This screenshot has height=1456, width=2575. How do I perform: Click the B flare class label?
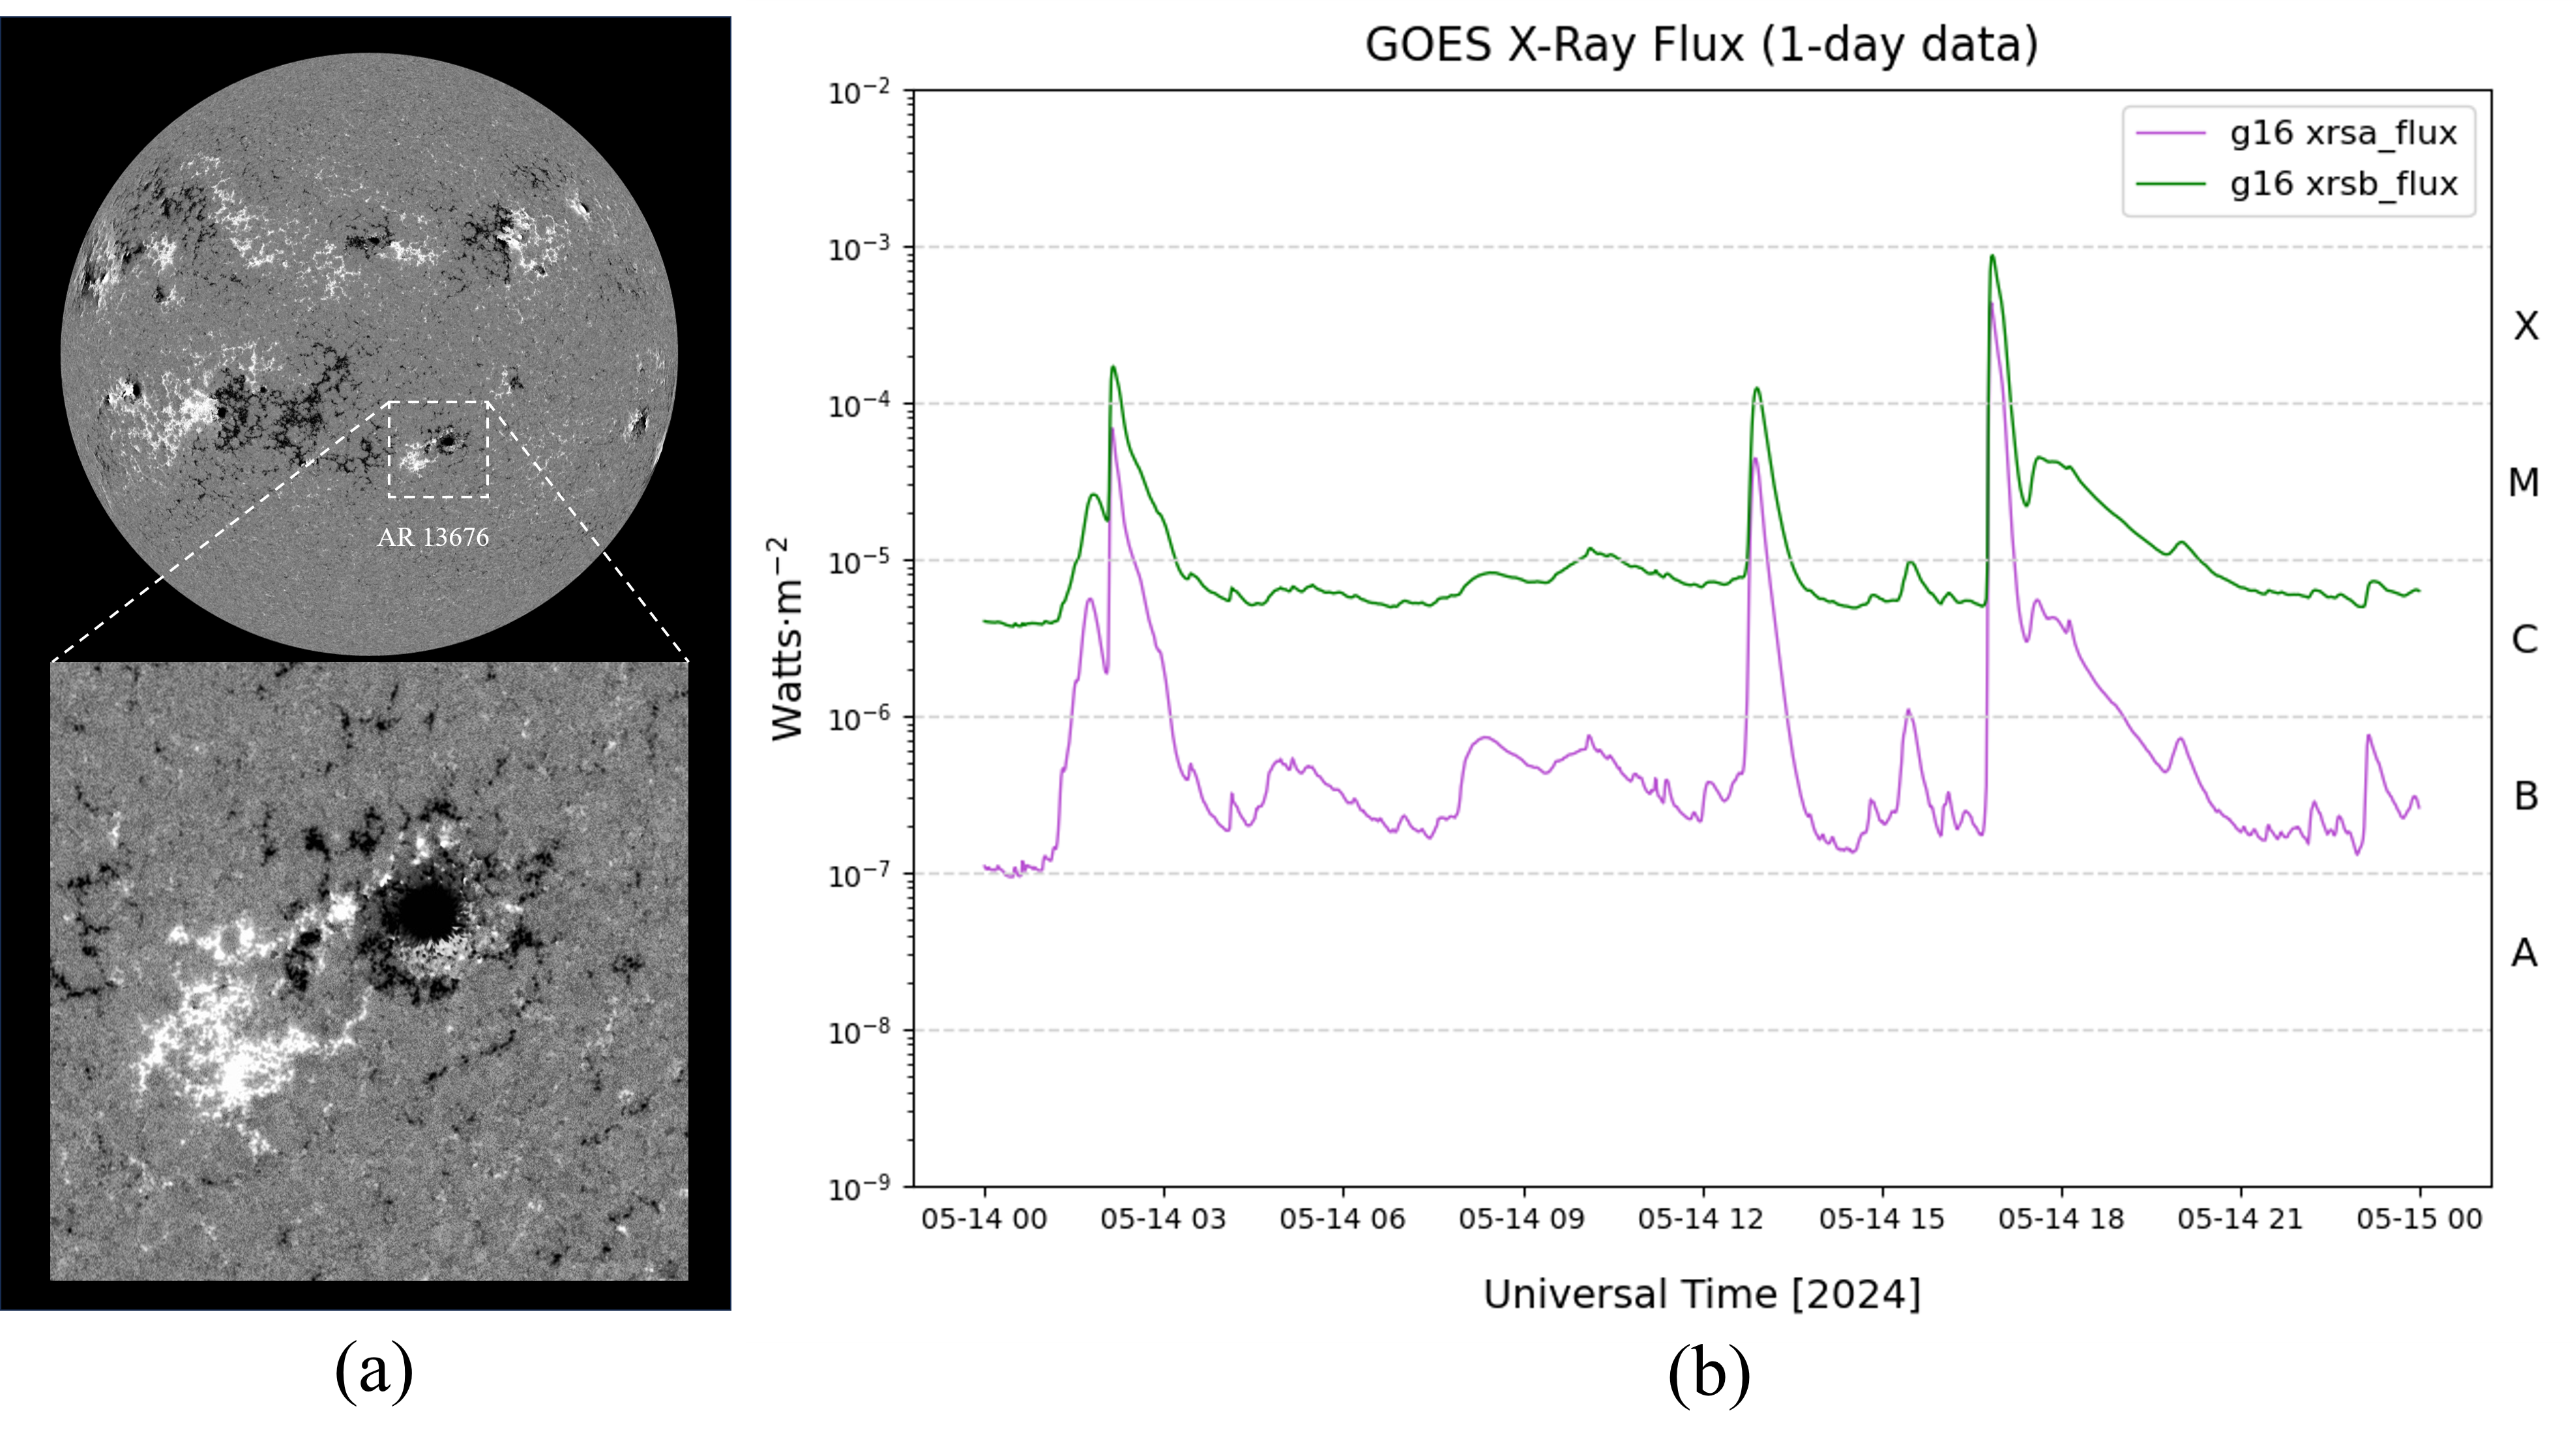[2525, 797]
